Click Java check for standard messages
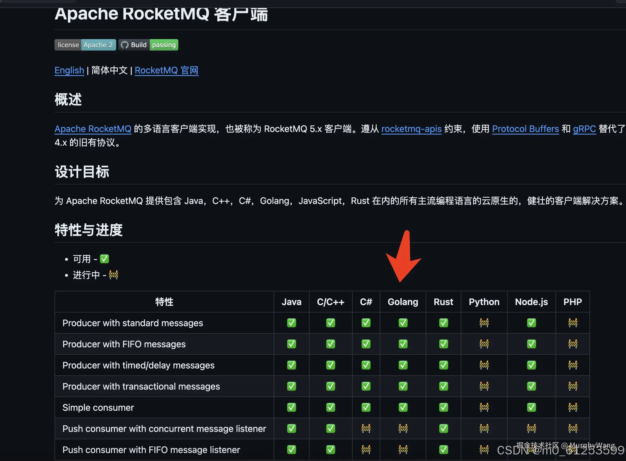Image resolution: width=626 pixels, height=461 pixels. 291,323
